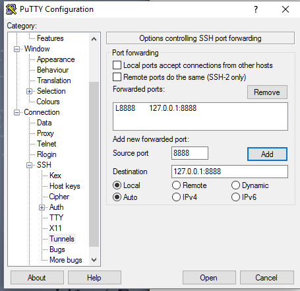Expand the Auth tree node
Screen dimensions: 300x291
(42, 207)
